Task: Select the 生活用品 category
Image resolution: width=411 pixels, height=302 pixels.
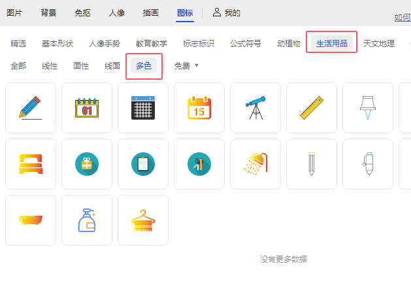Action: coord(332,44)
